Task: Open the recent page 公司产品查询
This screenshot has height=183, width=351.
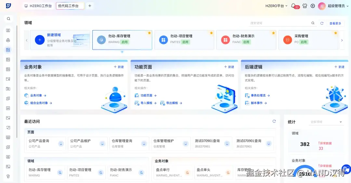Action: tap(46, 143)
